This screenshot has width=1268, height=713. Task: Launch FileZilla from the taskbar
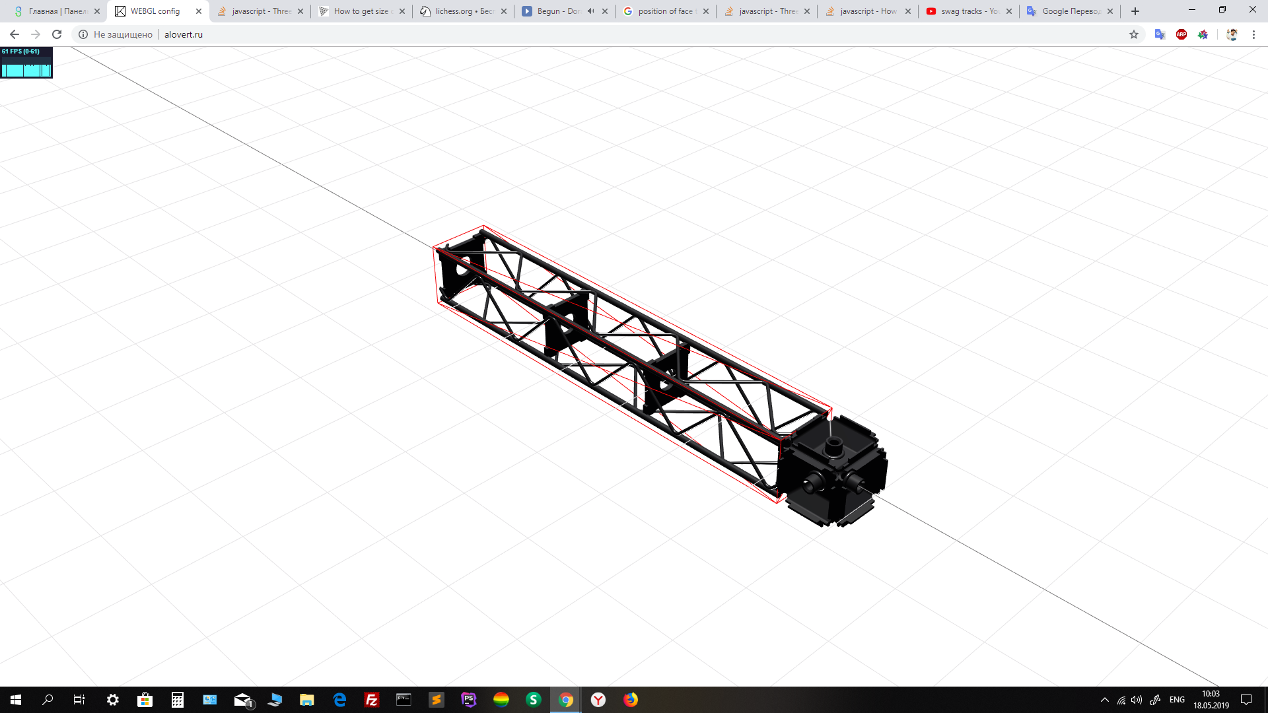pos(372,700)
